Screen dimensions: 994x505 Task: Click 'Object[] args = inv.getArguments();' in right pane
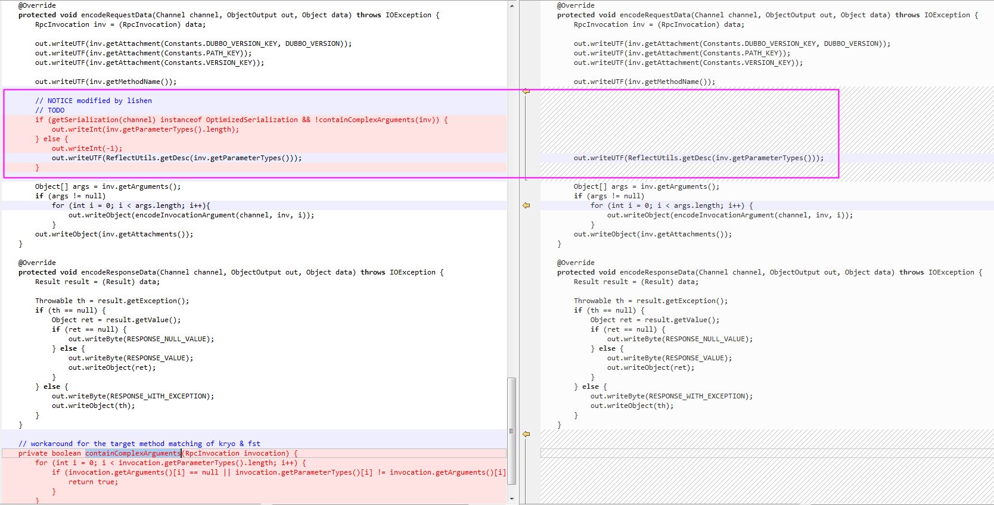point(647,186)
